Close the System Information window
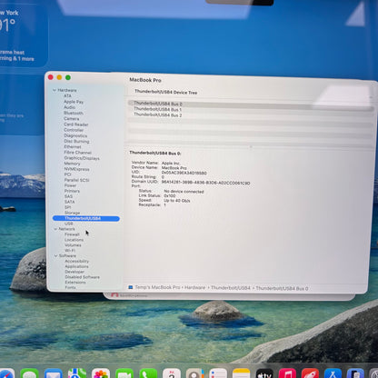The image size is (378, 378). pyautogui.click(x=51, y=77)
